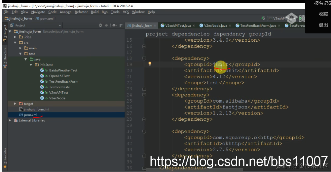Click jinshuju_form in the breadcrumb bar
Viewport: 331px width, 172px height.
click(x=20, y=19)
